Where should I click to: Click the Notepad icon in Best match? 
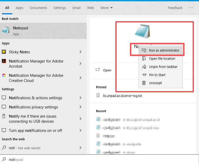6,30
